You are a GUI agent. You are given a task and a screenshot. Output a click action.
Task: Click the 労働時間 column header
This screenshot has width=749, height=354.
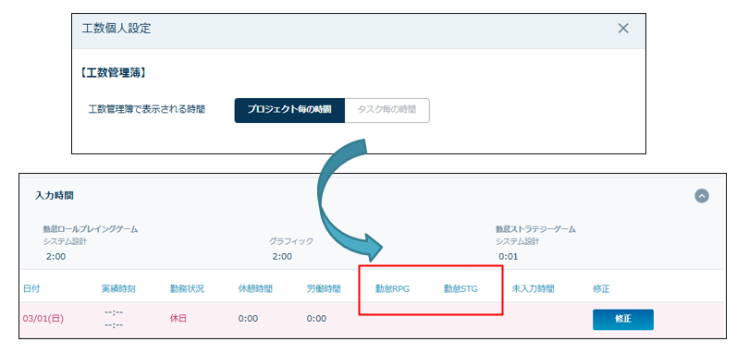324,289
